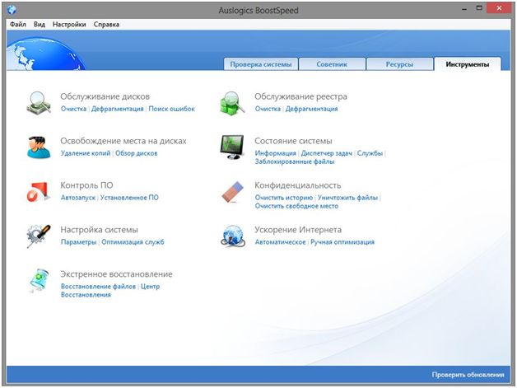Click the Обслуживание реестра green cubes icon
Image resolution: width=517 pixels, height=388 pixels.
(x=231, y=102)
